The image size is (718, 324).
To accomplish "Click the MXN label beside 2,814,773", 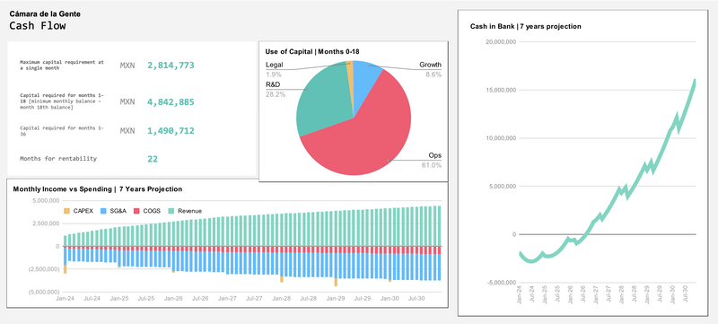I will pyautogui.click(x=127, y=66).
